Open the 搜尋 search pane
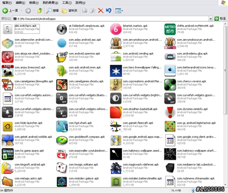This screenshot has width=228, height=193. [52, 11]
